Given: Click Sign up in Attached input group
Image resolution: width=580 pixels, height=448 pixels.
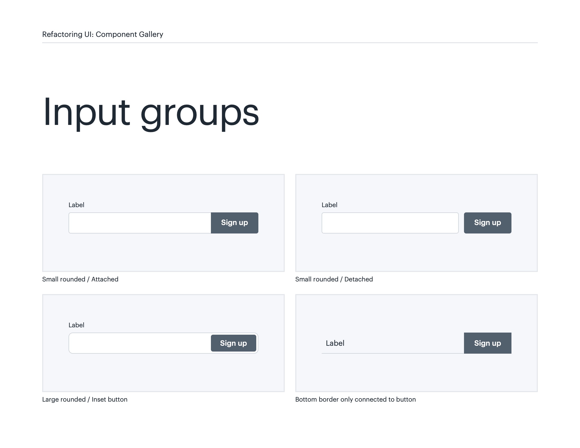Looking at the screenshot, I should coord(234,223).
